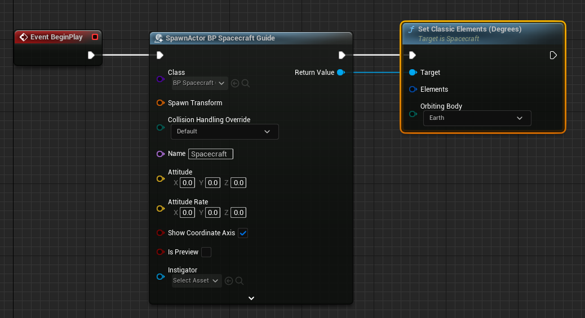The width and height of the screenshot is (585, 318).
Task: Click Attitude Rate X value field
Action: [187, 213]
